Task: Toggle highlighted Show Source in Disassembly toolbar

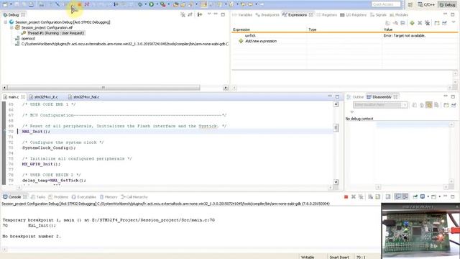Action: (429, 105)
